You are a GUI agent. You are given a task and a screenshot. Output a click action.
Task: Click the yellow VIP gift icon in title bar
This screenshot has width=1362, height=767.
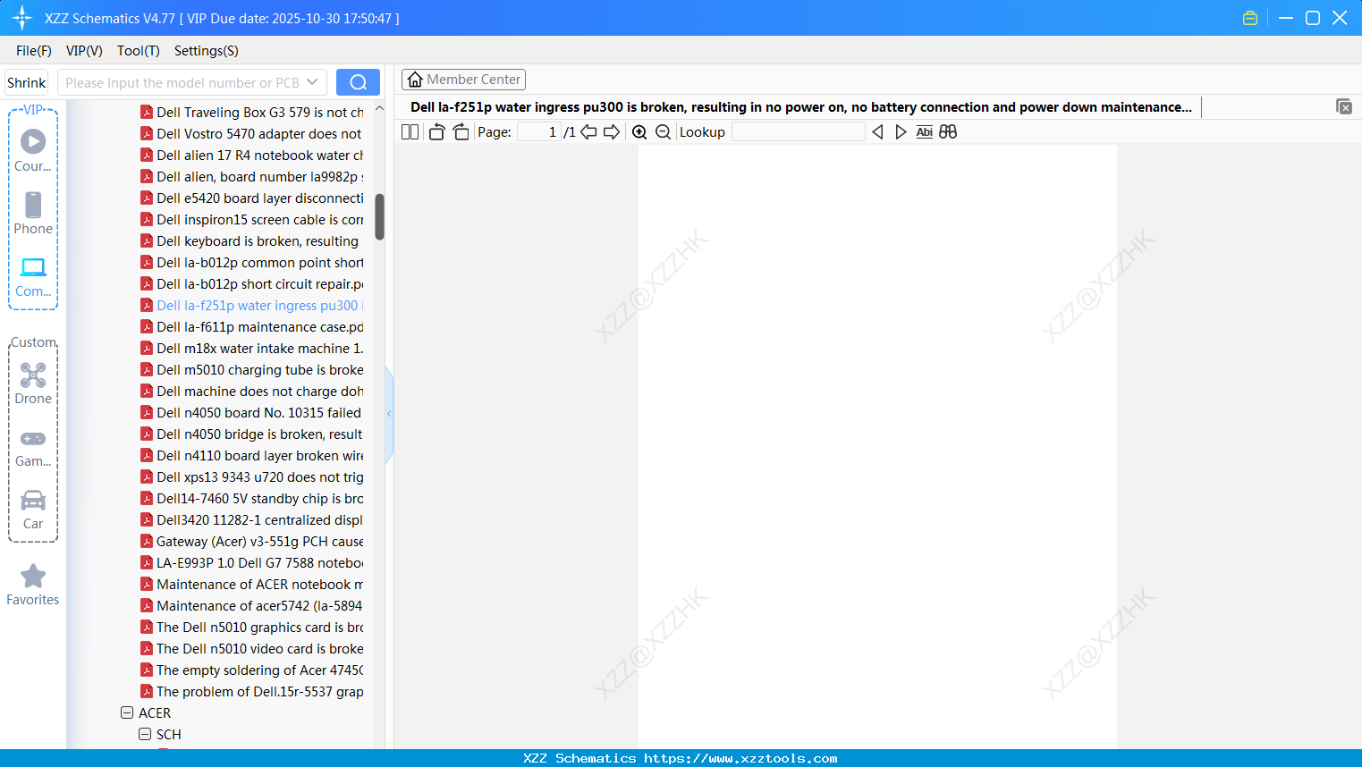click(x=1250, y=18)
